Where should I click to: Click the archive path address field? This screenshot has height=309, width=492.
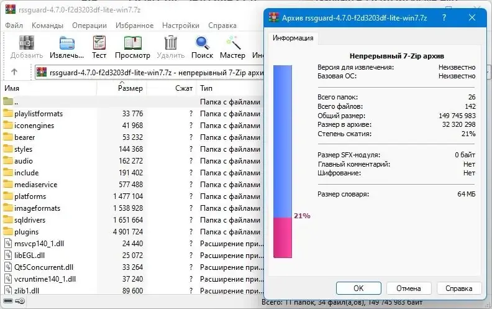pos(149,73)
